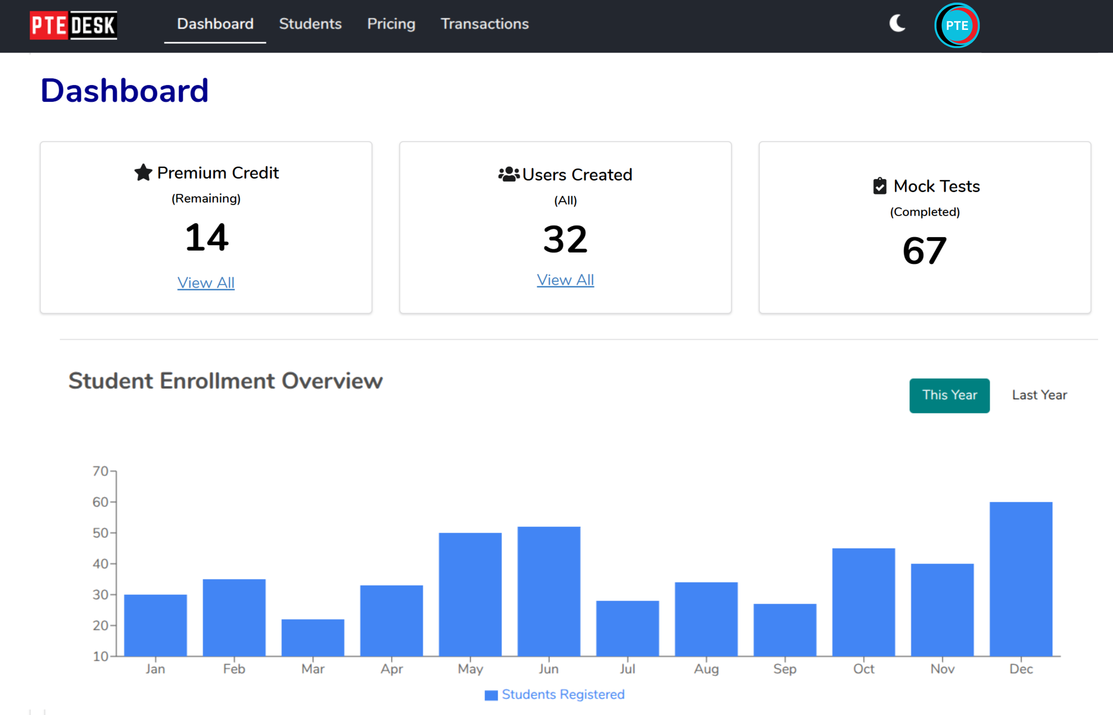
Task: Click the Mock Tests clipboard icon
Action: point(879,186)
